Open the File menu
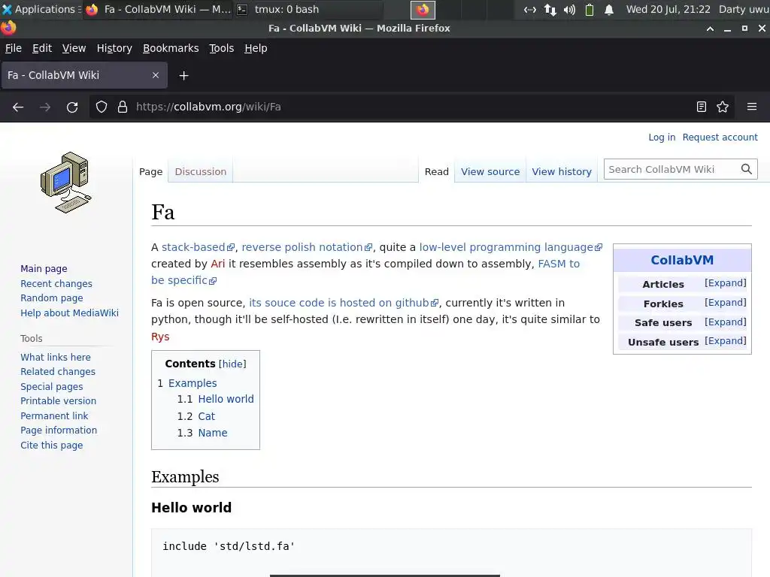This screenshot has height=577, width=770. coord(14,48)
